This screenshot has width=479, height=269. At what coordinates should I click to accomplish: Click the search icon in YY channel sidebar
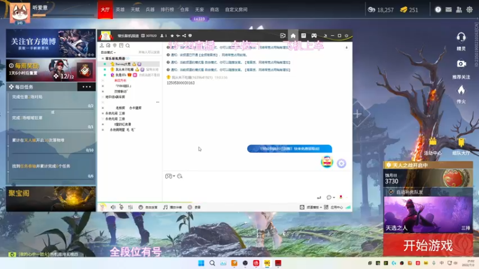(128, 46)
